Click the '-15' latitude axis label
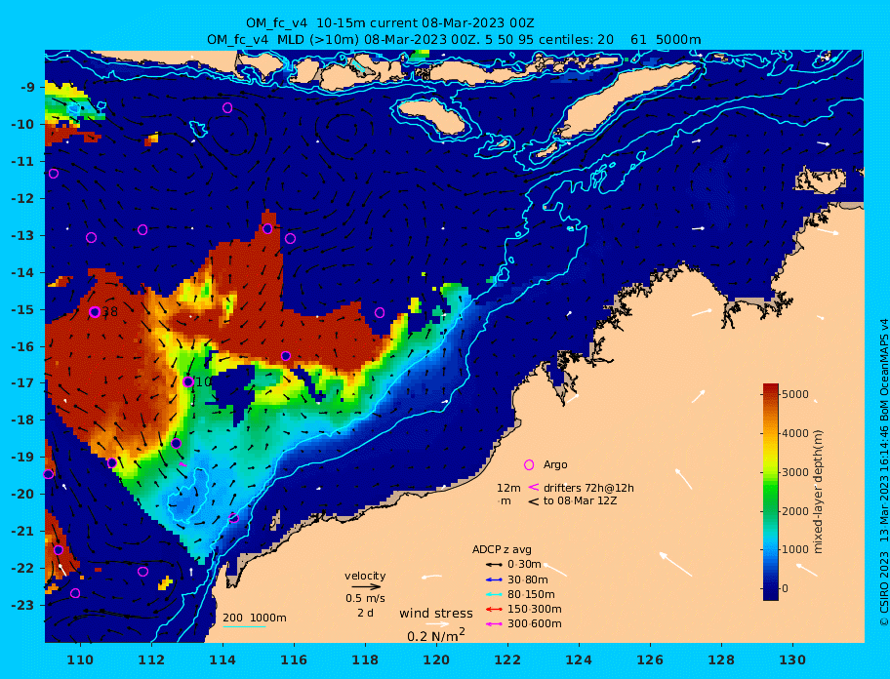 click(22, 309)
